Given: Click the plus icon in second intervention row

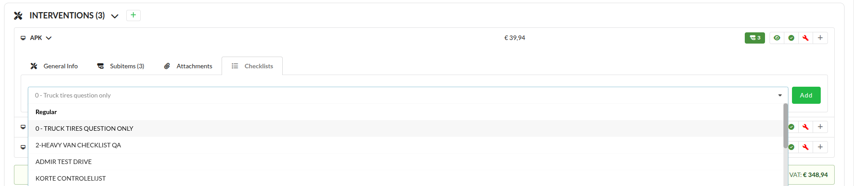Looking at the screenshot, I should click(820, 127).
